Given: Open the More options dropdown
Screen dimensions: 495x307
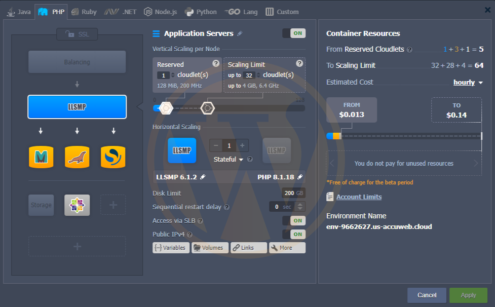Looking at the screenshot, I should pyautogui.click(x=287, y=248).
